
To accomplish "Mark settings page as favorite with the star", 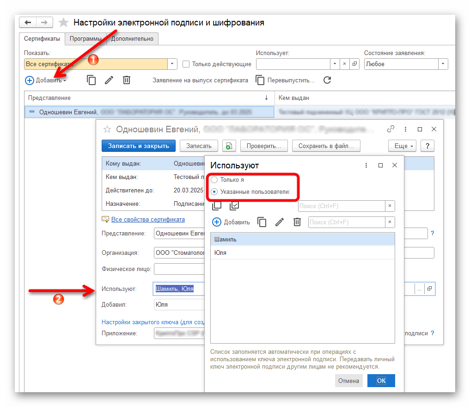I will tap(63, 23).
